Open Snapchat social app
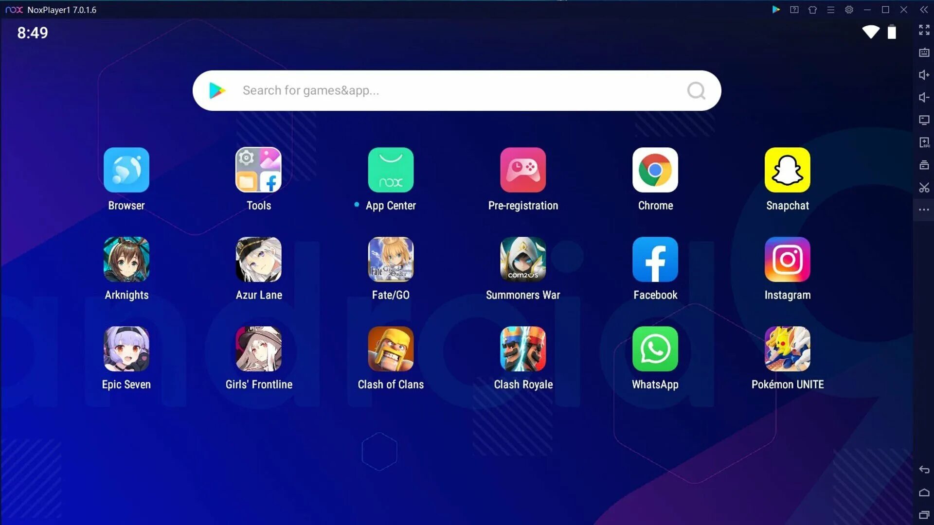 tap(787, 169)
